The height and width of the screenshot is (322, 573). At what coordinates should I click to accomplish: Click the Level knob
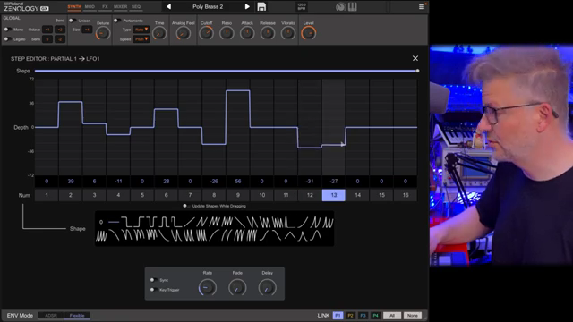pyautogui.click(x=308, y=33)
